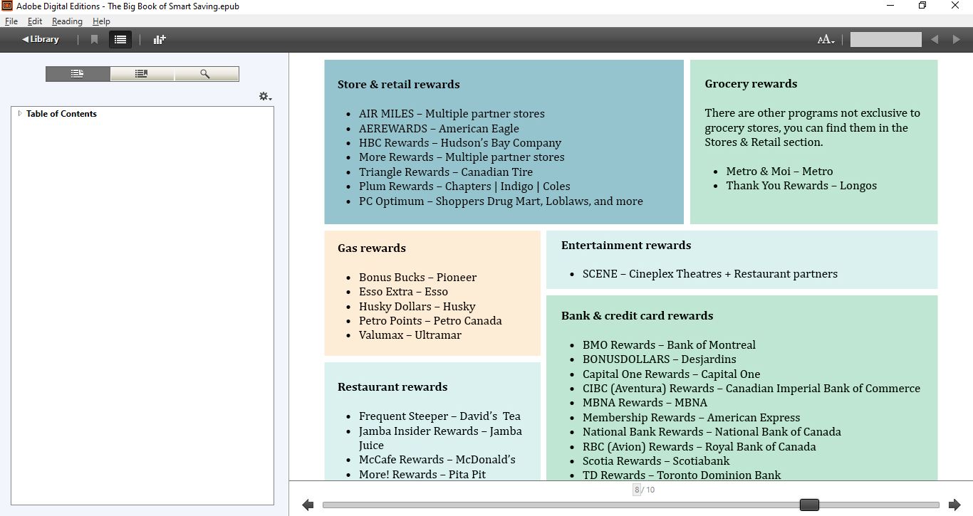Select the Table of Contents entry
Image resolution: width=973 pixels, height=516 pixels.
click(x=61, y=114)
